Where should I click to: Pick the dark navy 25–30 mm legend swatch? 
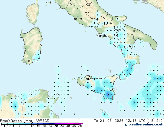(x=52, y=124)
